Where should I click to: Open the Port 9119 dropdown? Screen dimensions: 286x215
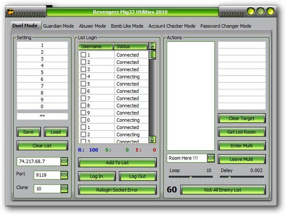pyautogui.click(x=64, y=175)
